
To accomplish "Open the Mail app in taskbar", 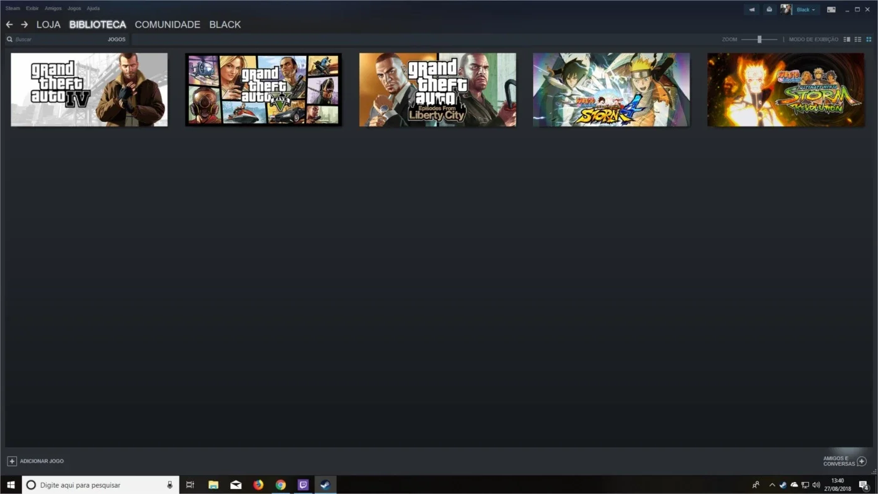I will click(x=236, y=485).
